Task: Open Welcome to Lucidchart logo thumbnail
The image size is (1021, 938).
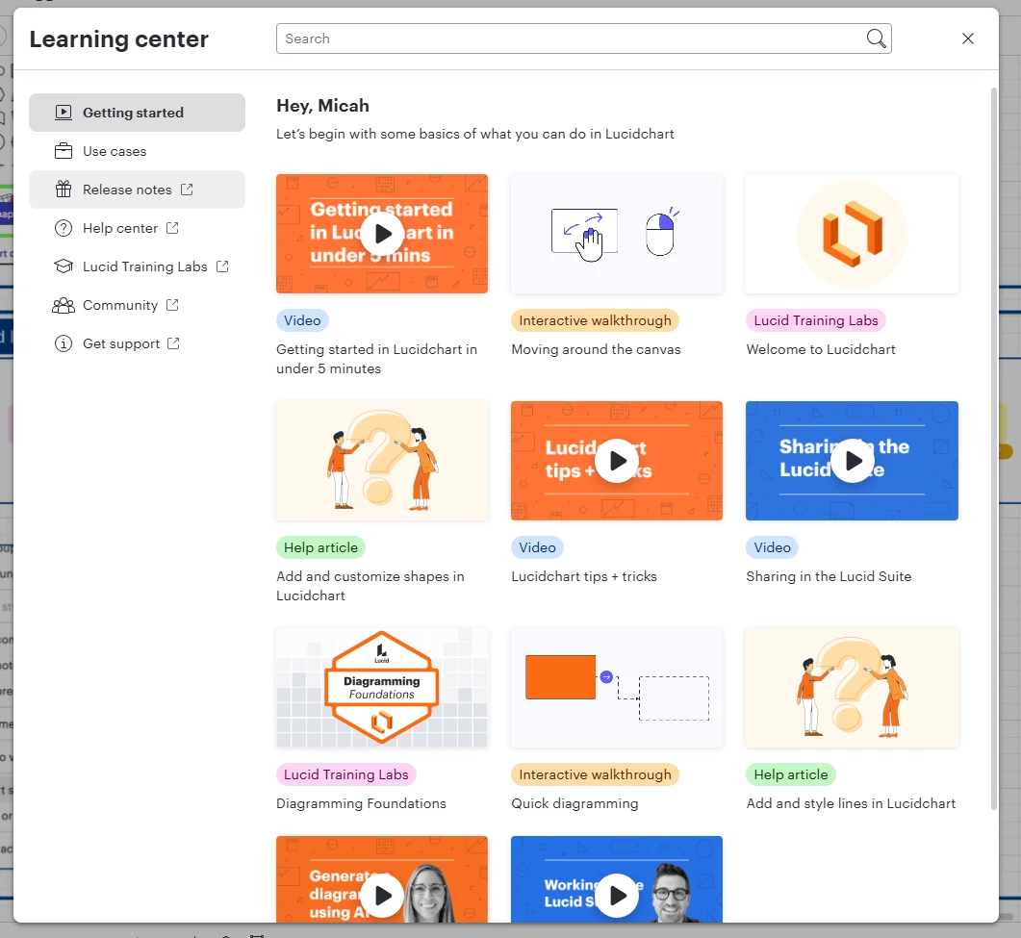Action: coord(852,233)
